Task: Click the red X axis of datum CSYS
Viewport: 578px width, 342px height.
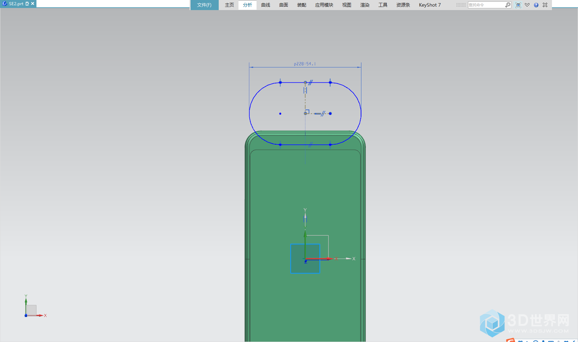Action: click(x=319, y=259)
